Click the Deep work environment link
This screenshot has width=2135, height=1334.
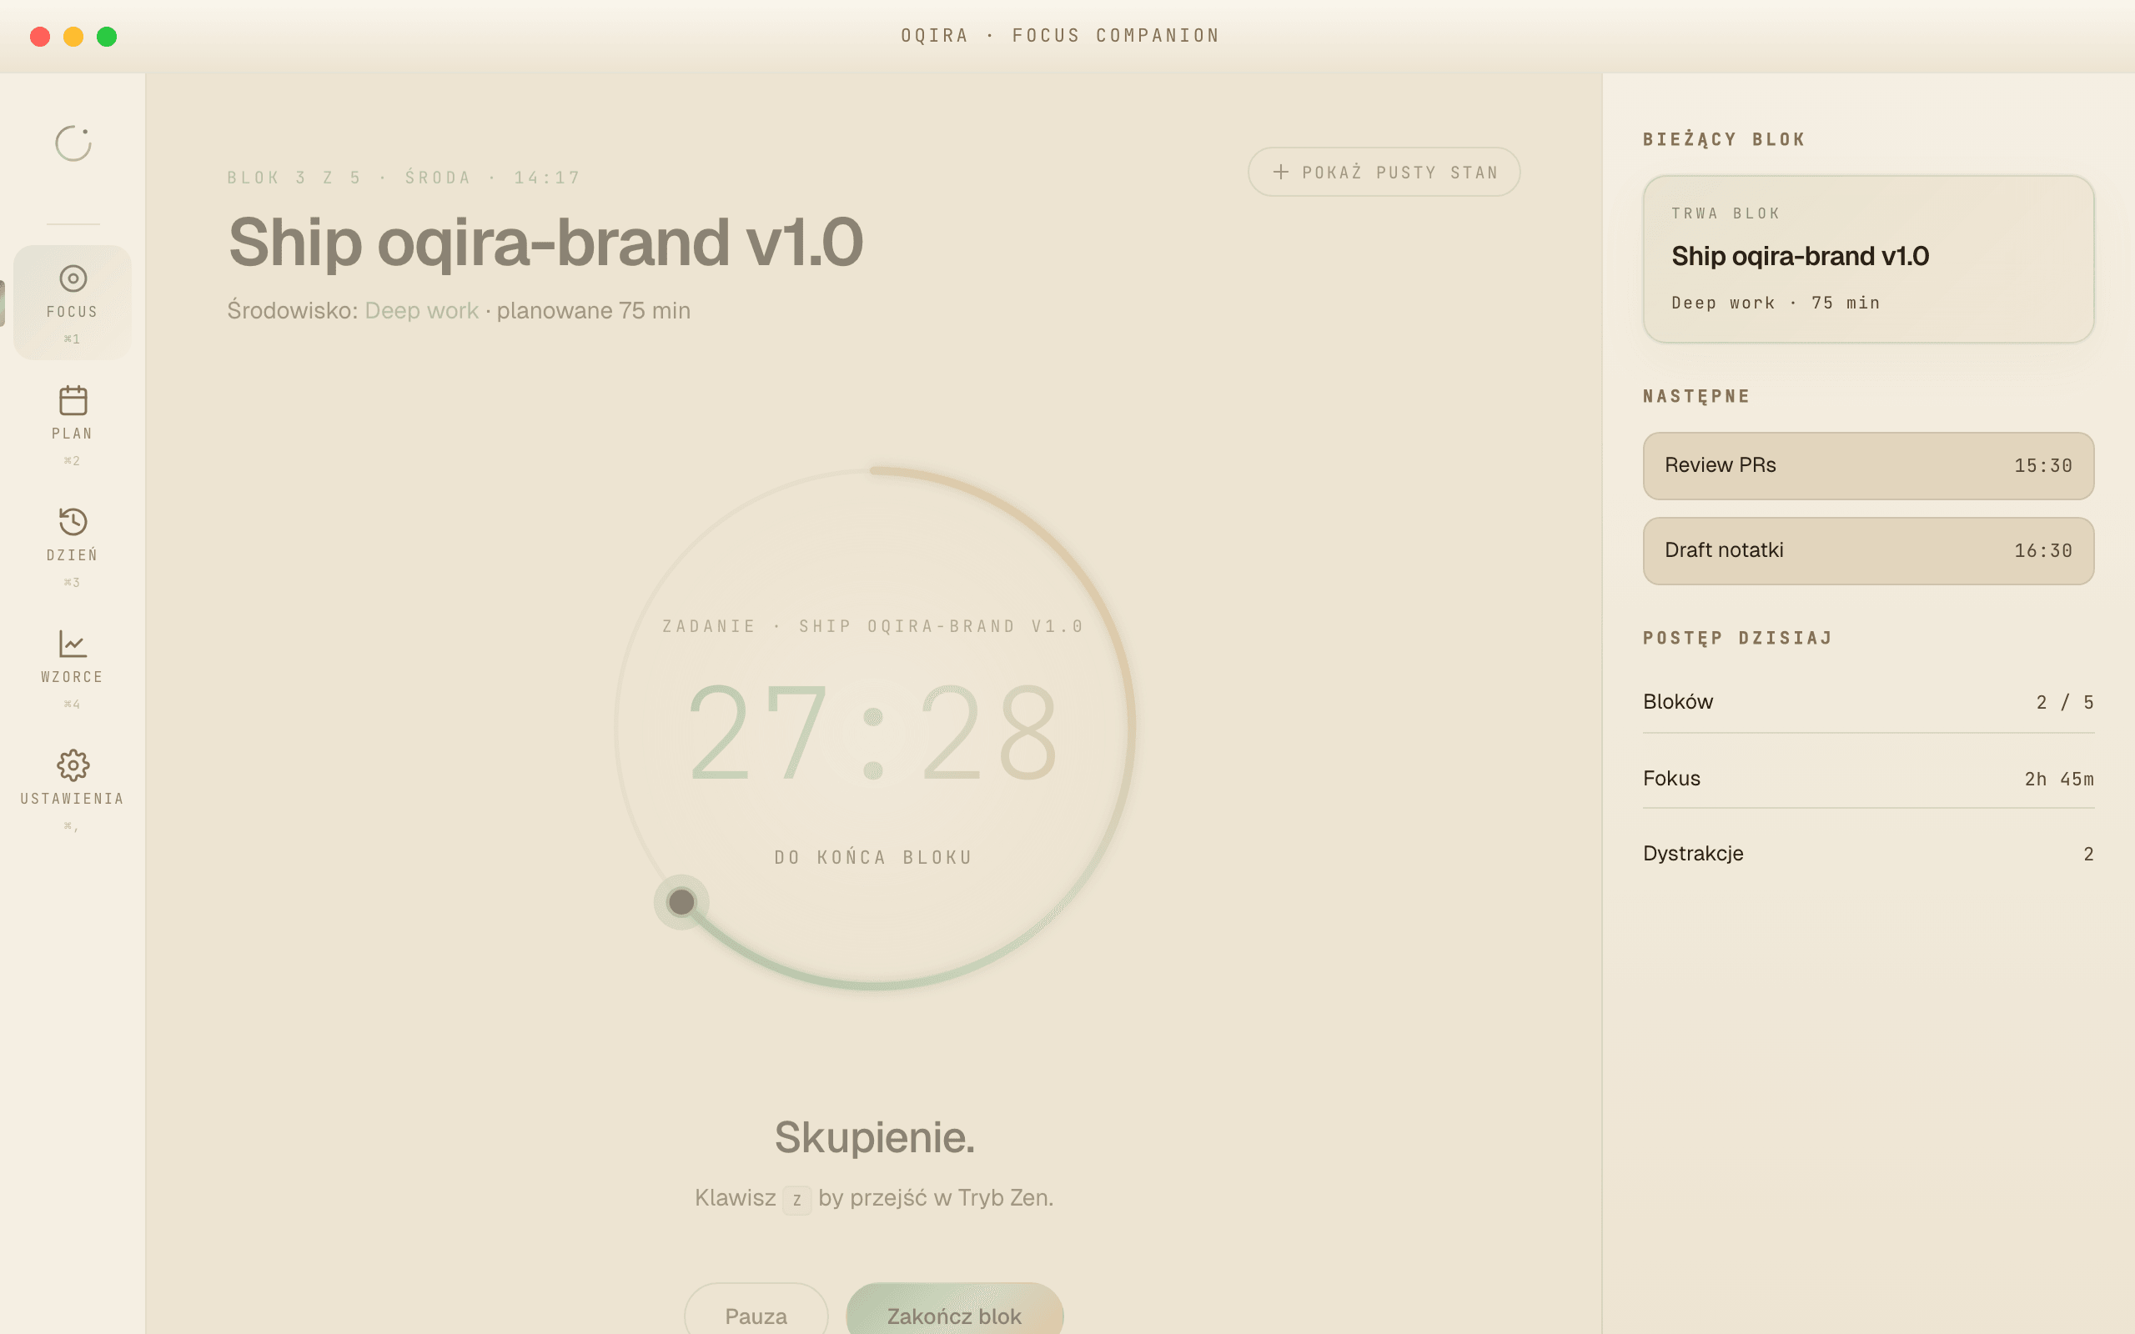422,310
